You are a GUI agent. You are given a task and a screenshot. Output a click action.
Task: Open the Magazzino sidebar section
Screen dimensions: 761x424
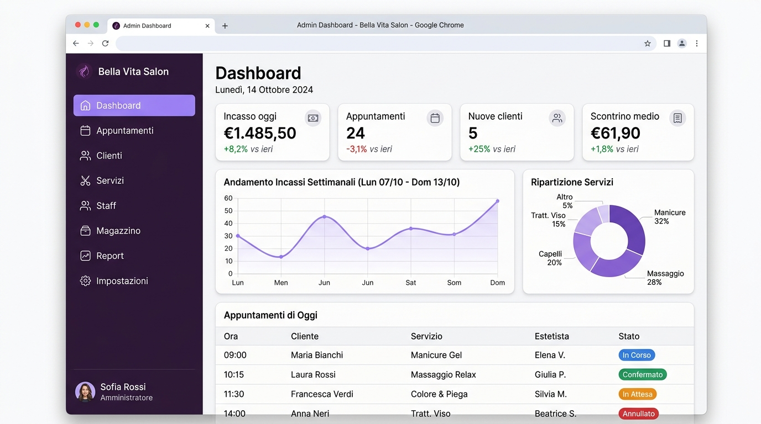coord(134,231)
